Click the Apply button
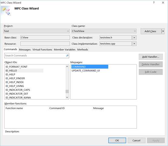This screenshot has height=146, width=168. click(156, 140)
